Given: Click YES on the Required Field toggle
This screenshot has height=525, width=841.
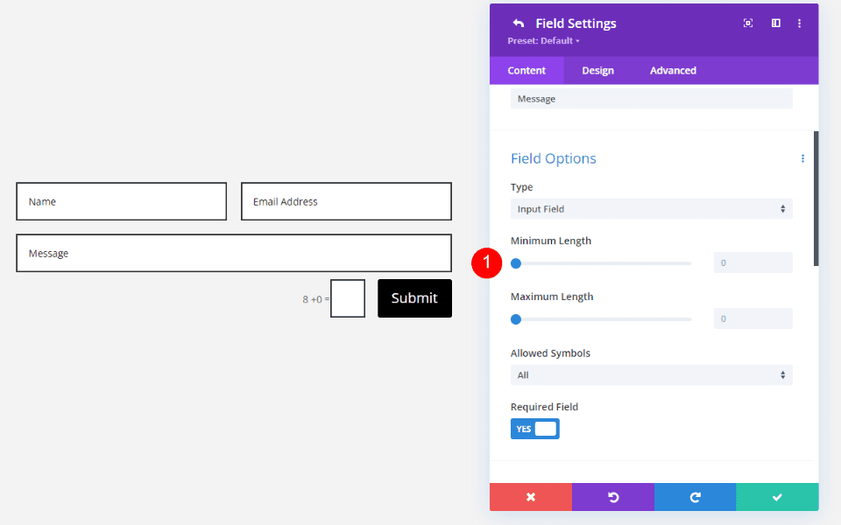Looking at the screenshot, I should pos(524,428).
